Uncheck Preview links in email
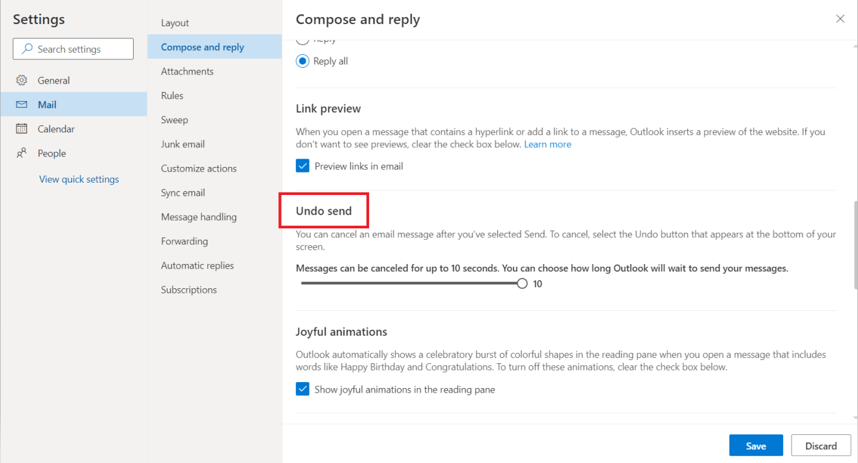The width and height of the screenshot is (858, 463). [x=303, y=166]
